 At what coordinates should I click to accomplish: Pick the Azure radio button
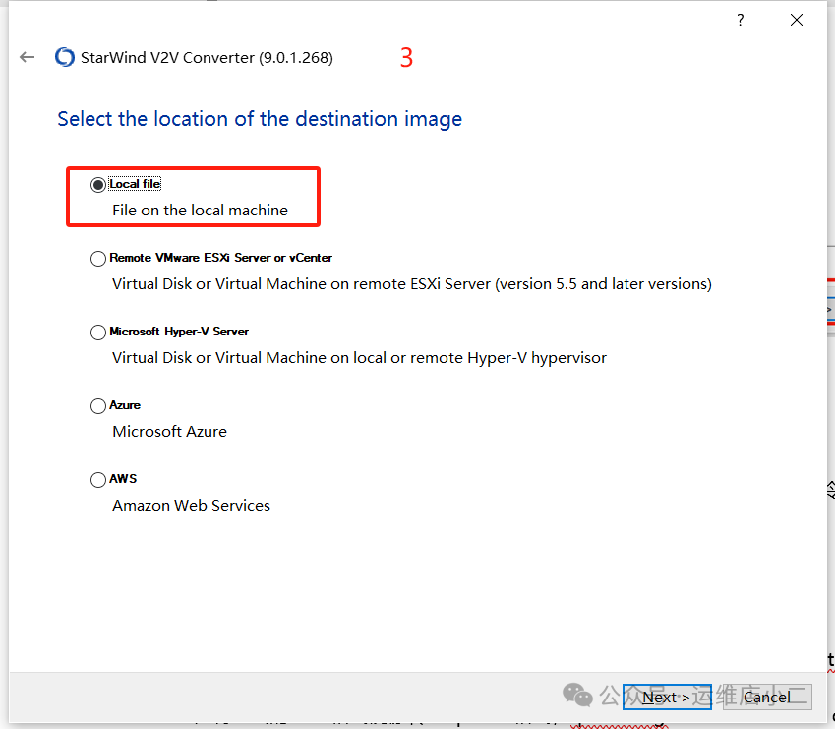click(x=98, y=406)
